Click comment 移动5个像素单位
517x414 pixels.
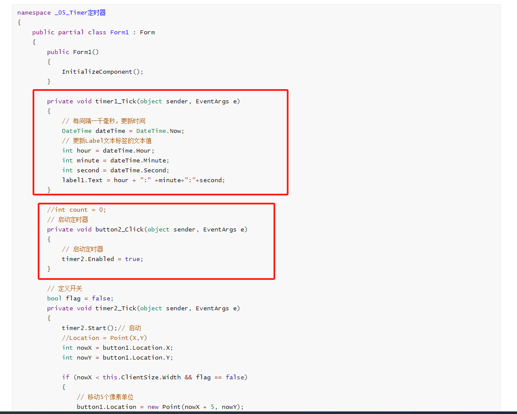105,397
